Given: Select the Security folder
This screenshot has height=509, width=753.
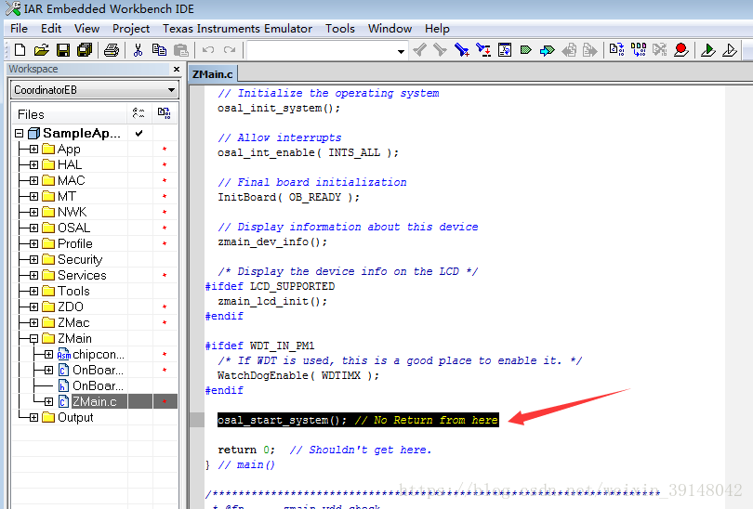Looking at the screenshot, I should pos(80,259).
